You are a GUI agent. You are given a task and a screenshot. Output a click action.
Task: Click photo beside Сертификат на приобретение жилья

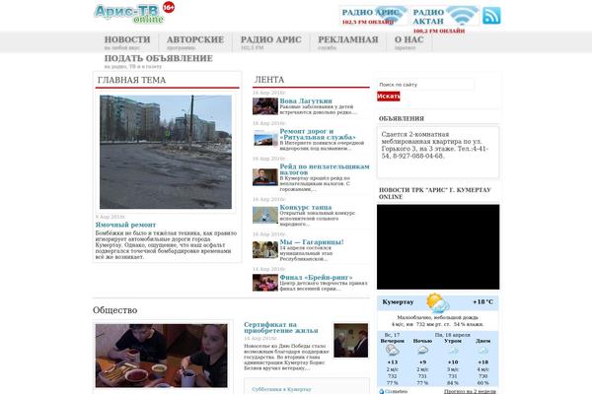[x=350, y=340]
